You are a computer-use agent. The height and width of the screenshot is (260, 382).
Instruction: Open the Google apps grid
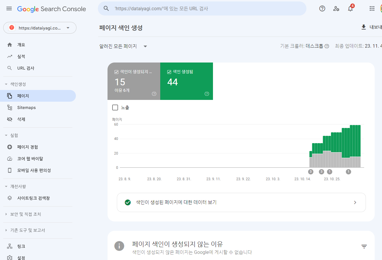[372, 9]
